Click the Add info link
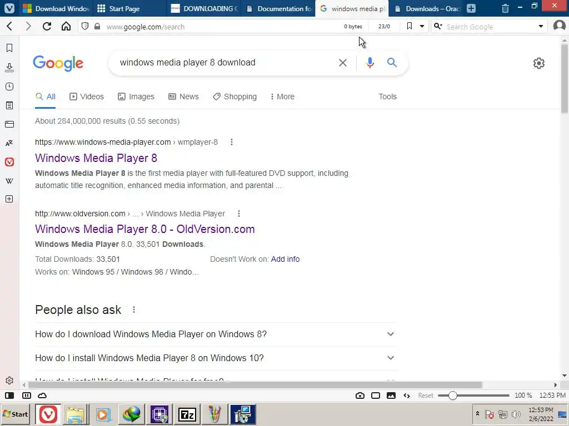The image size is (569, 426). point(285,259)
